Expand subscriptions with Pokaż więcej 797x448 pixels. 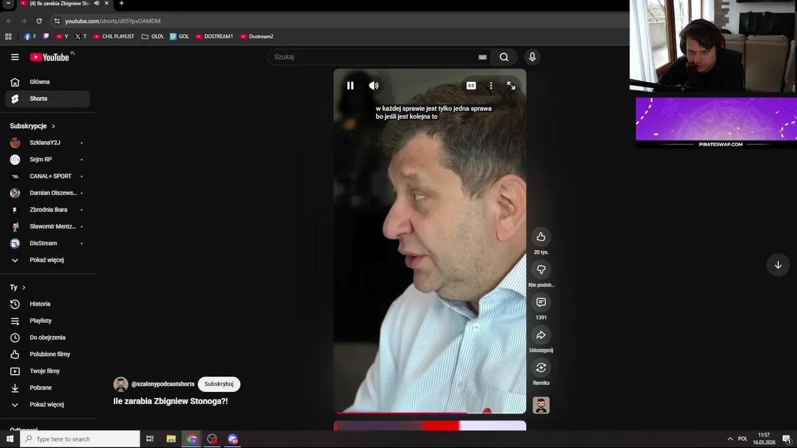47,260
